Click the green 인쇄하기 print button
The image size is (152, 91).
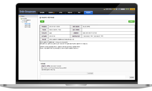[x=131, y=21]
